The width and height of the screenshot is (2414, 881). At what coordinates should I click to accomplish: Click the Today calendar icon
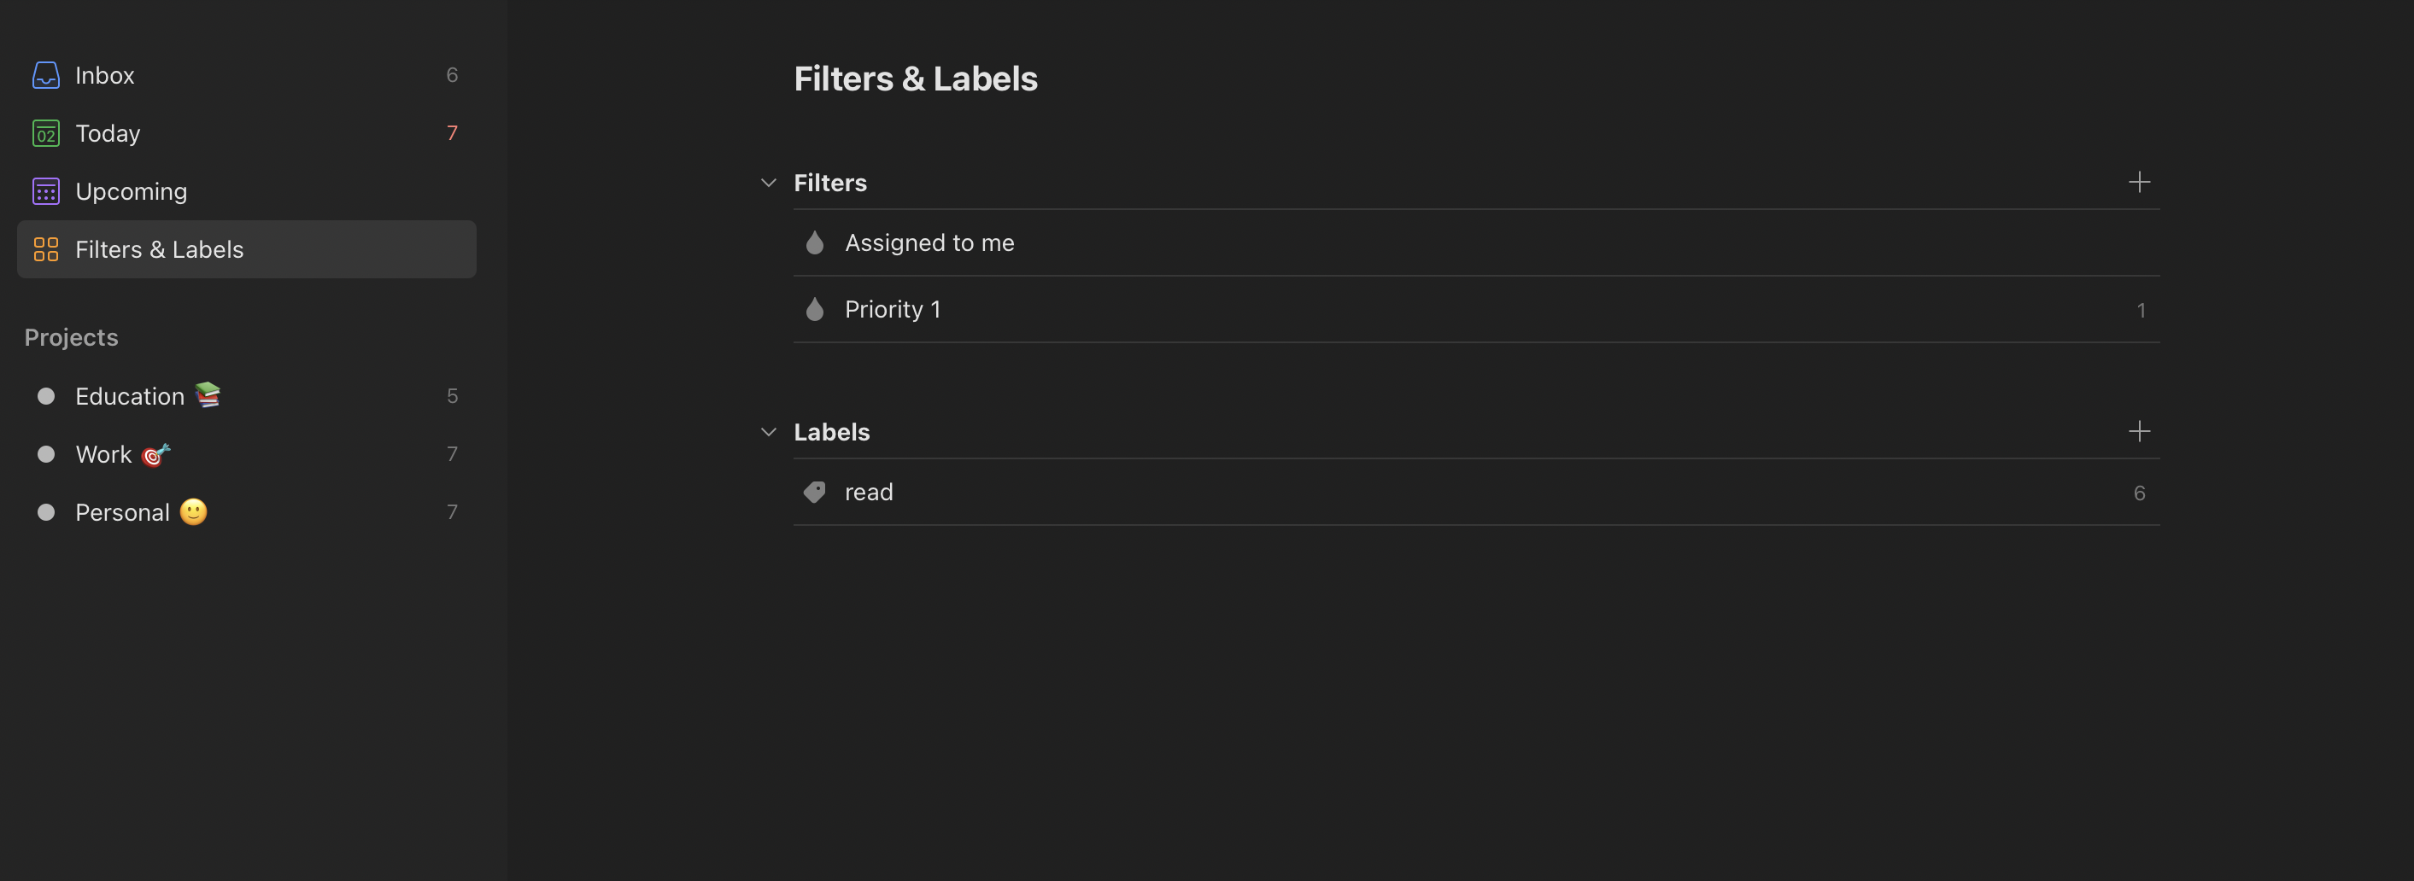(46, 133)
